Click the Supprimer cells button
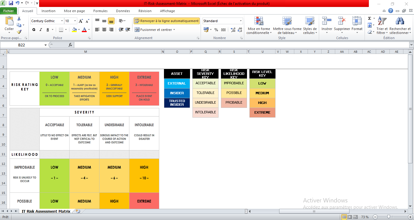The width and height of the screenshot is (414, 220). (342, 25)
